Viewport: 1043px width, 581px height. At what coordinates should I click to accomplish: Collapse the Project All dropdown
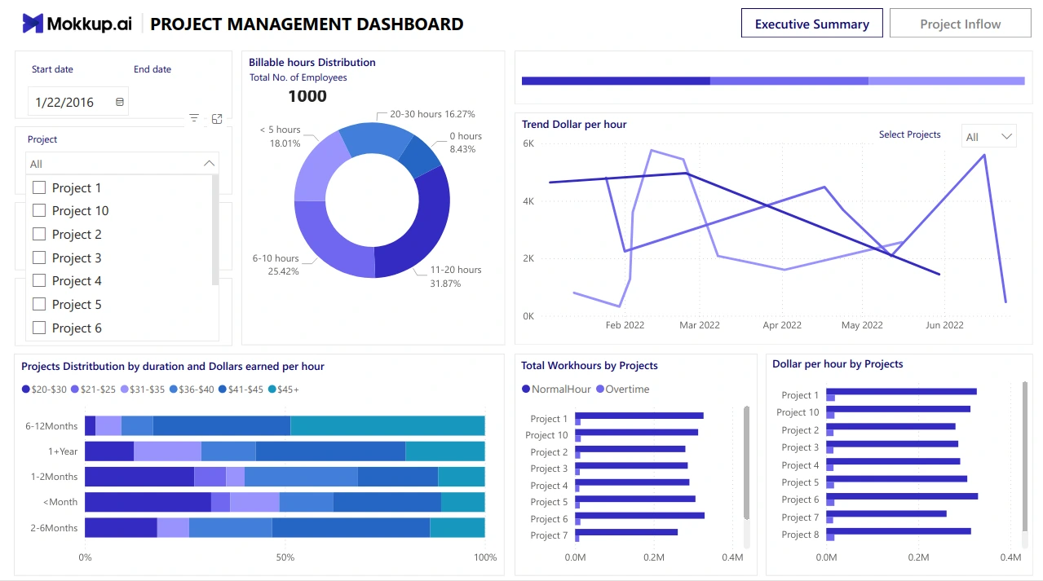coord(210,164)
